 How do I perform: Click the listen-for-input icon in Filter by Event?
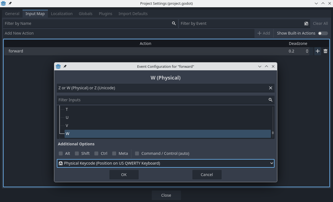click(306, 23)
